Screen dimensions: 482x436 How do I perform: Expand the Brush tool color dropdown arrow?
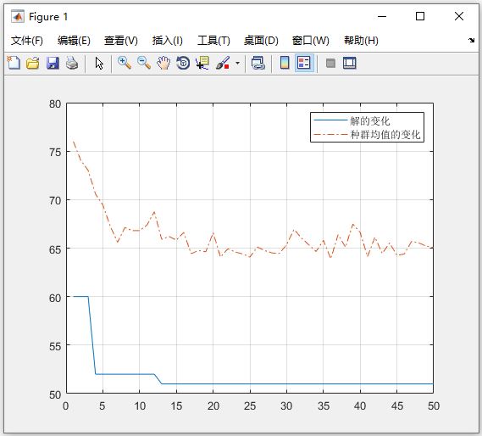pyautogui.click(x=237, y=63)
